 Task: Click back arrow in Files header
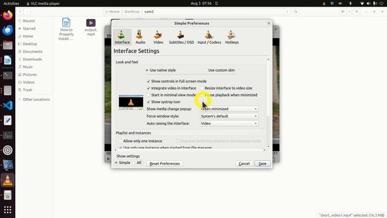tap(20, 12)
